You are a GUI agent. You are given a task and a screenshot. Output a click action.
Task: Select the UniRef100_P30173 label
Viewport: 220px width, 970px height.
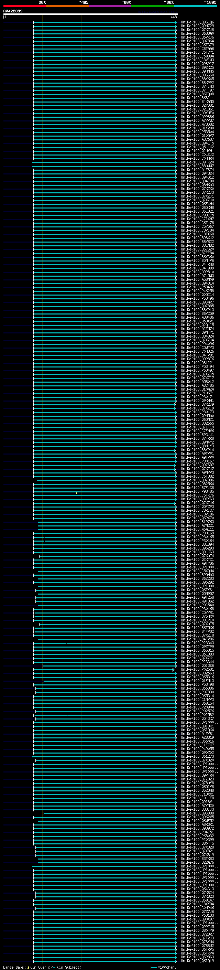click(197, 412)
